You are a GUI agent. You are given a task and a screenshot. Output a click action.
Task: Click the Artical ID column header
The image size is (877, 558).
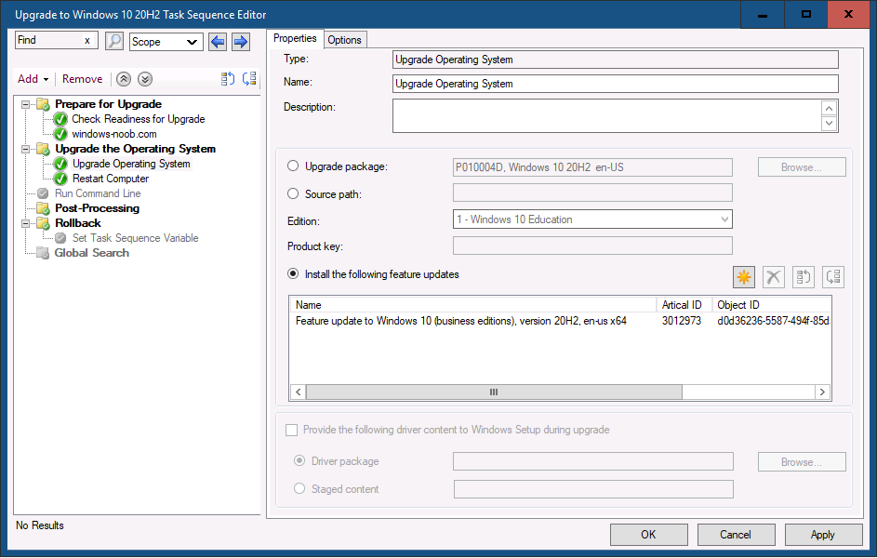pos(684,305)
